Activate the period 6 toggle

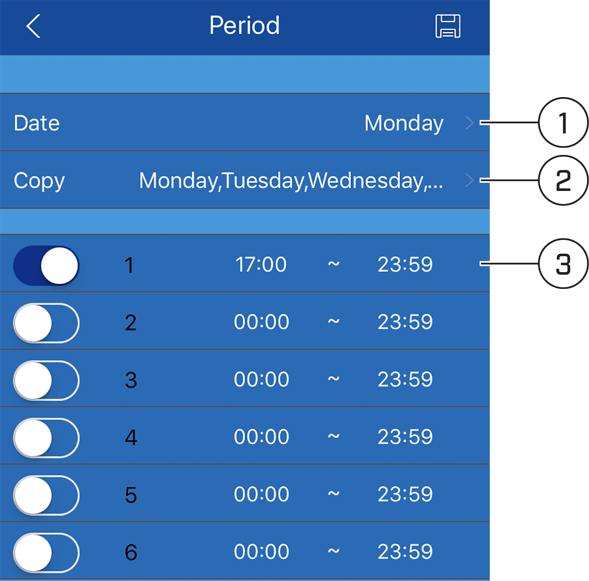(46, 553)
